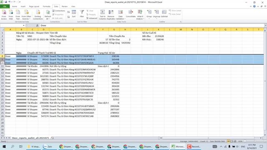Sort ascending A to Z icon
This screenshot has width=267, height=150.
tap(68, 12)
